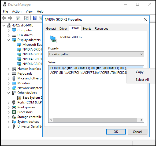156x146 pixels.
Task: Click the NVIDIA GRID K2 device icon in dialog
Action: point(53,39)
